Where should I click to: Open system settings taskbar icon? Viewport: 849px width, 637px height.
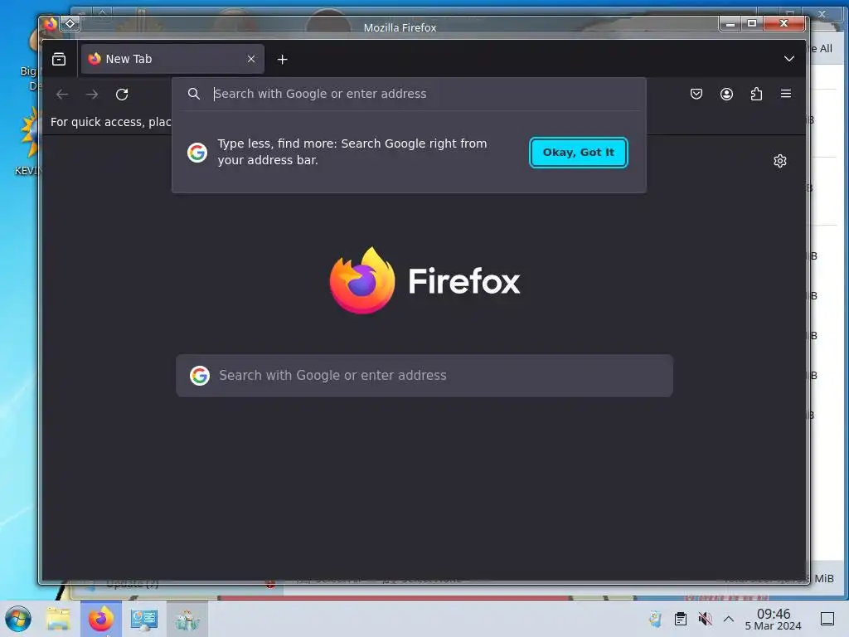[144, 619]
